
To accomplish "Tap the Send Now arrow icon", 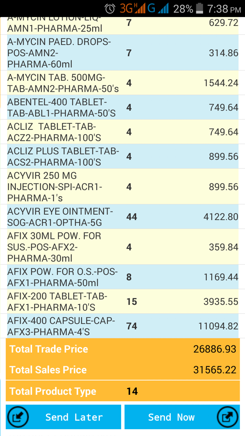I will 228,417.
